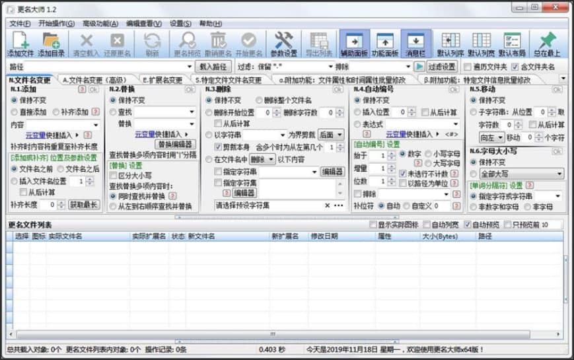The width and height of the screenshot is (574, 360).
Task: Open the 删除 dropdown after 在文件名中
Action: click(262, 159)
